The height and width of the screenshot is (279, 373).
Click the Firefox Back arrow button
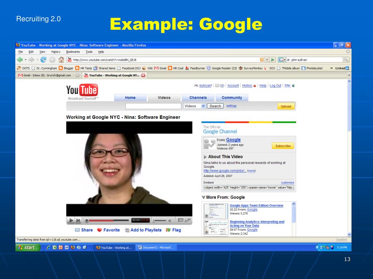[20, 60]
